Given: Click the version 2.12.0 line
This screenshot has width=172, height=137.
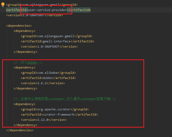Looking at the screenshot, I should [x=44, y=120].
